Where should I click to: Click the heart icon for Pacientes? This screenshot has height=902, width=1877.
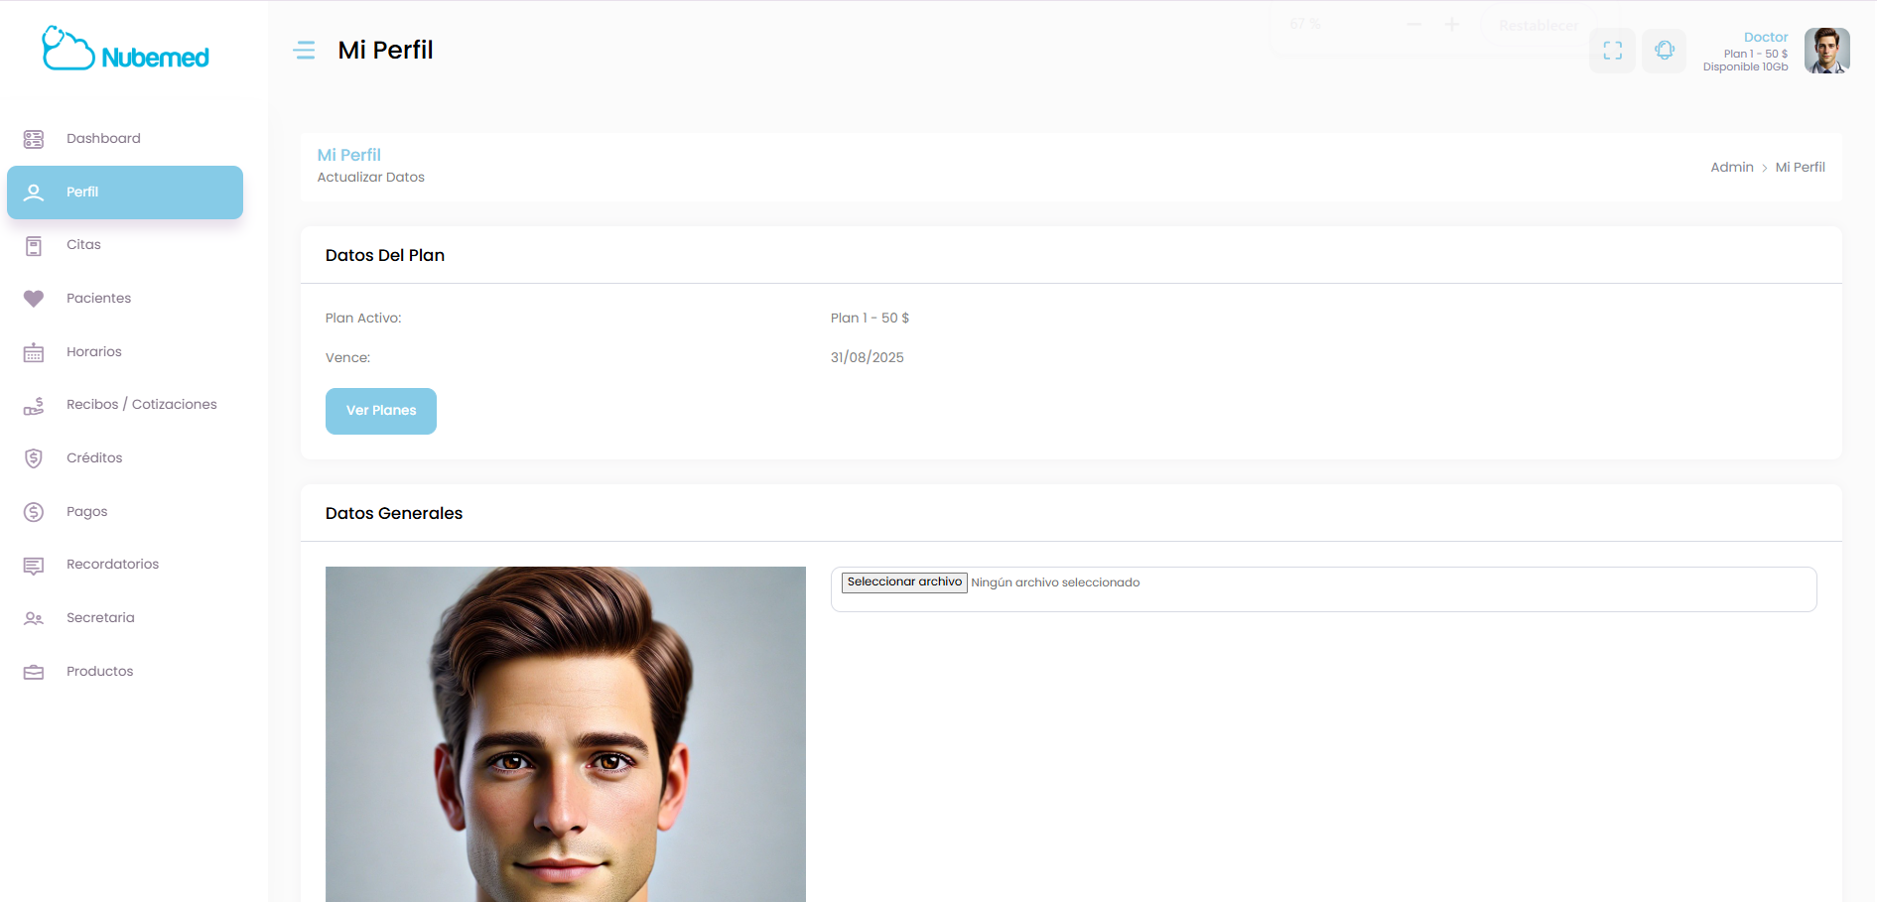(34, 299)
